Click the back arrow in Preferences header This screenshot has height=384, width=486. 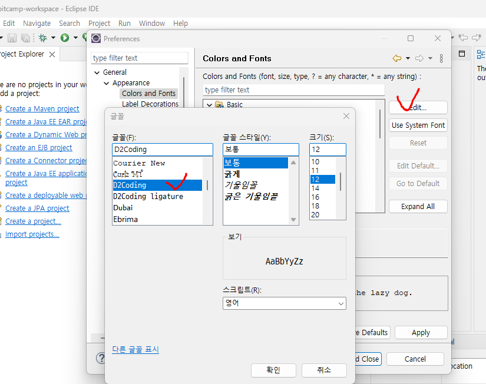[x=397, y=58]
